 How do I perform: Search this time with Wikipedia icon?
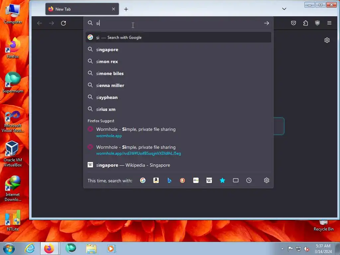(209, 180)
